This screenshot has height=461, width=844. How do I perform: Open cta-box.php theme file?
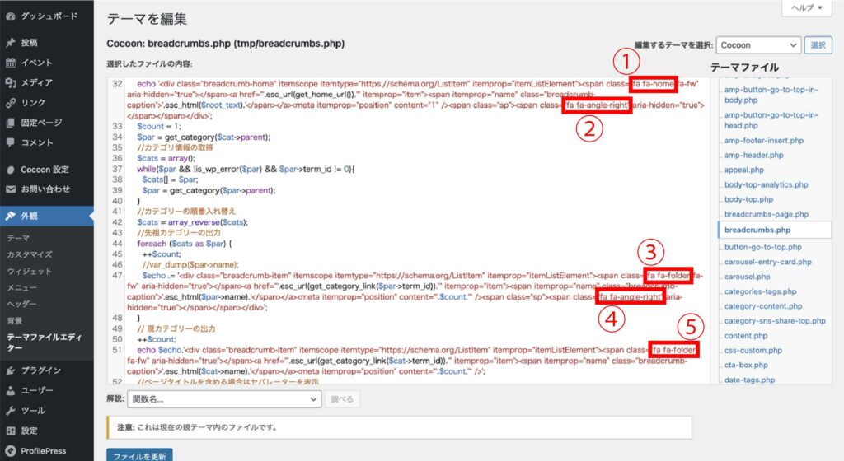pyautogui.click(x=746, y=365)
